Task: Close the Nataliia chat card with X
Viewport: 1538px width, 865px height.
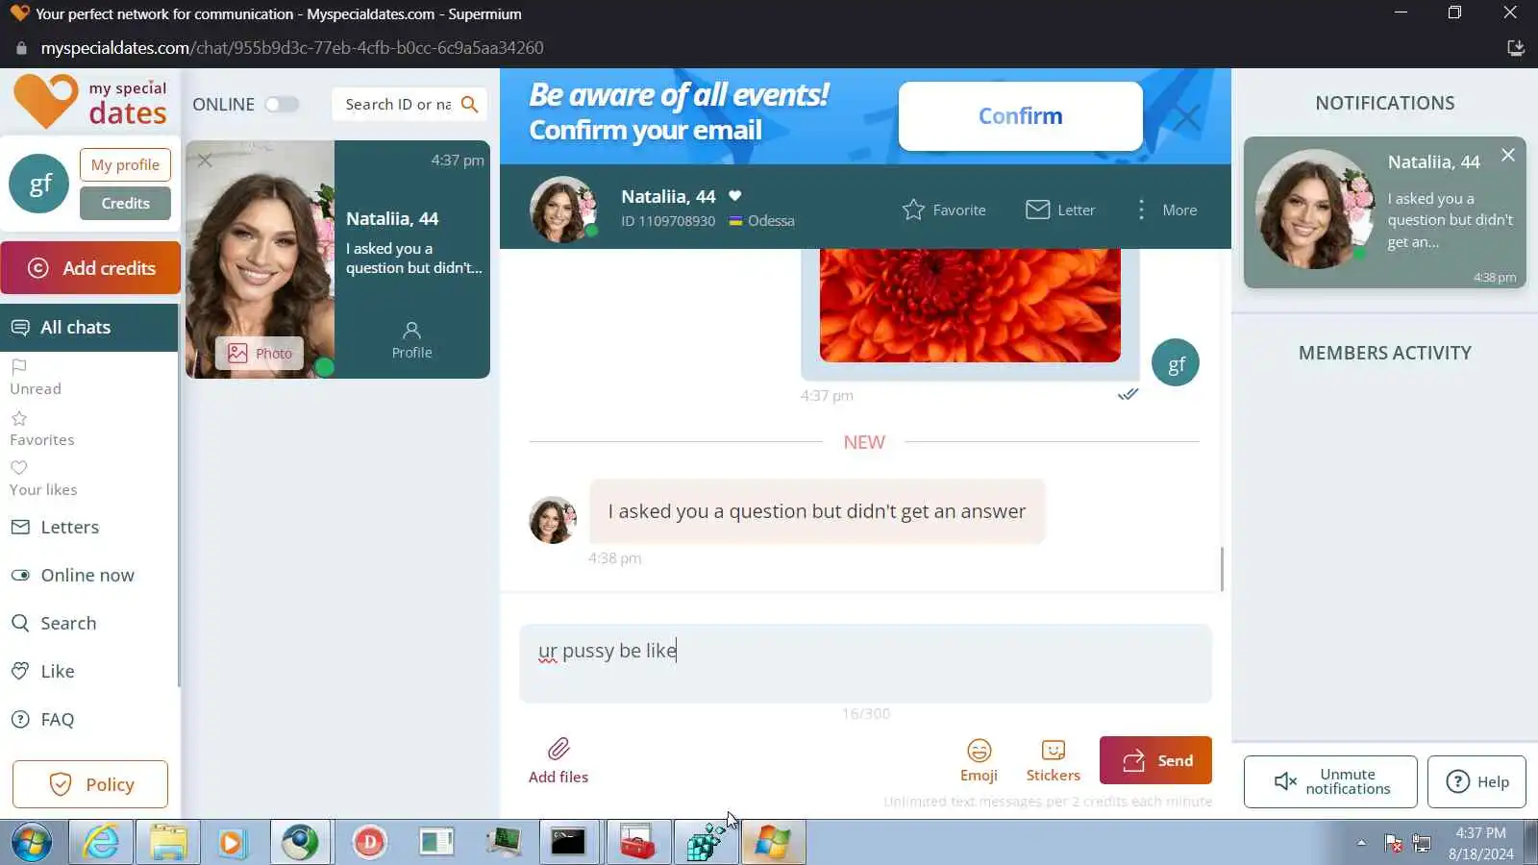Action: coord(205,161)
